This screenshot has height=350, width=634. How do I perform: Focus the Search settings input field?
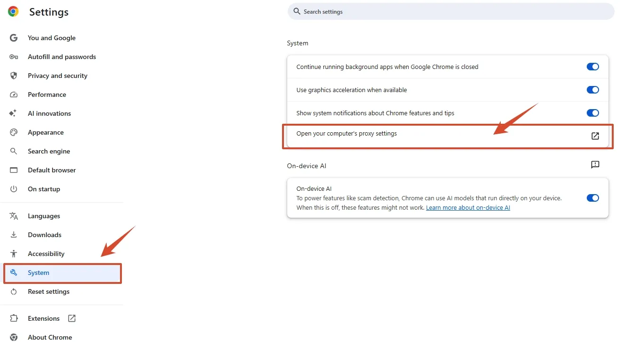point(451,11)
